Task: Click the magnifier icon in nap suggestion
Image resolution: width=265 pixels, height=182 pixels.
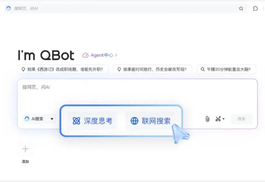Action: [x=203, y=69]
